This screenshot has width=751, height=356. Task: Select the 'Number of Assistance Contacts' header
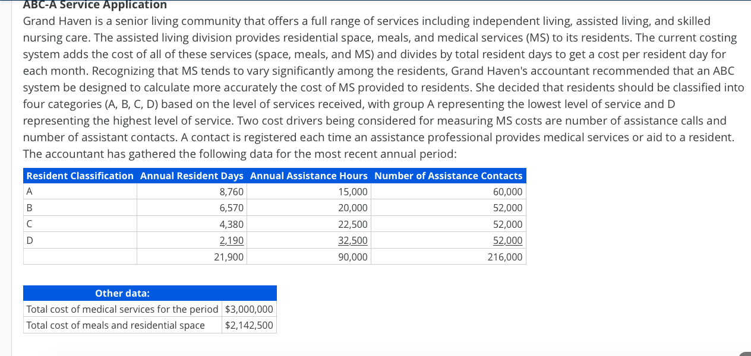click(x=449, y=176)
